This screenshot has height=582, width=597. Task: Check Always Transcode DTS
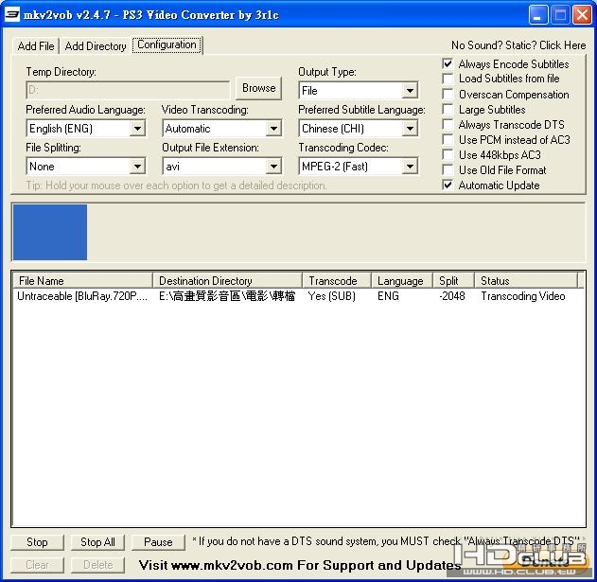click(448, 125)
